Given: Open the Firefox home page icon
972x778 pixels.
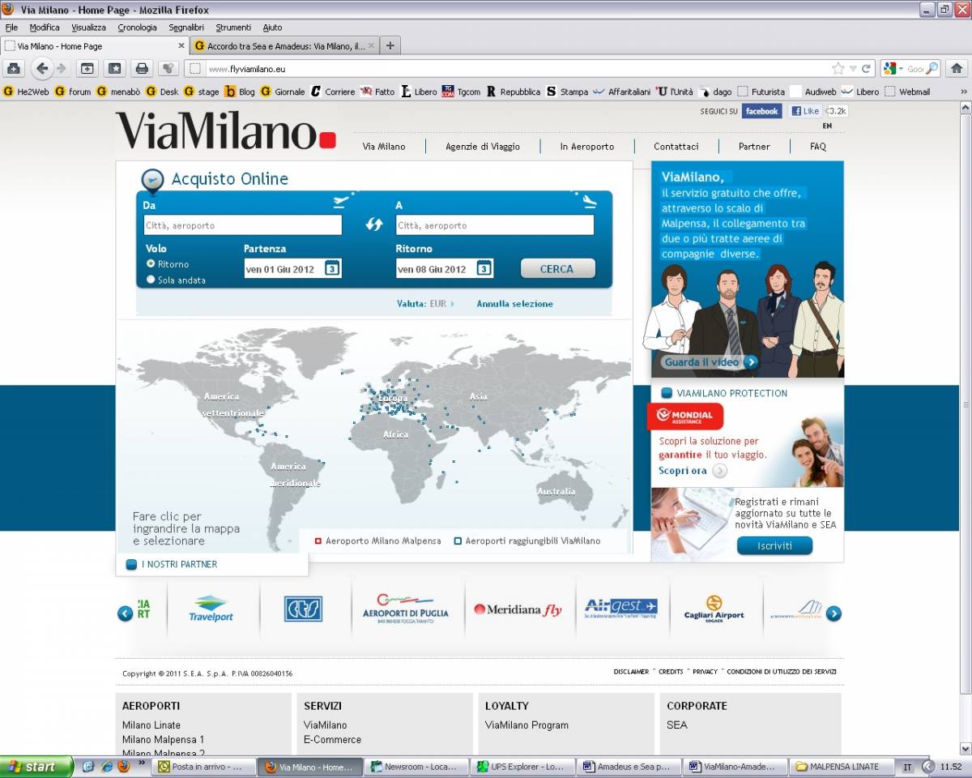Looking at the screenshot, I should [x=957, y=69].
